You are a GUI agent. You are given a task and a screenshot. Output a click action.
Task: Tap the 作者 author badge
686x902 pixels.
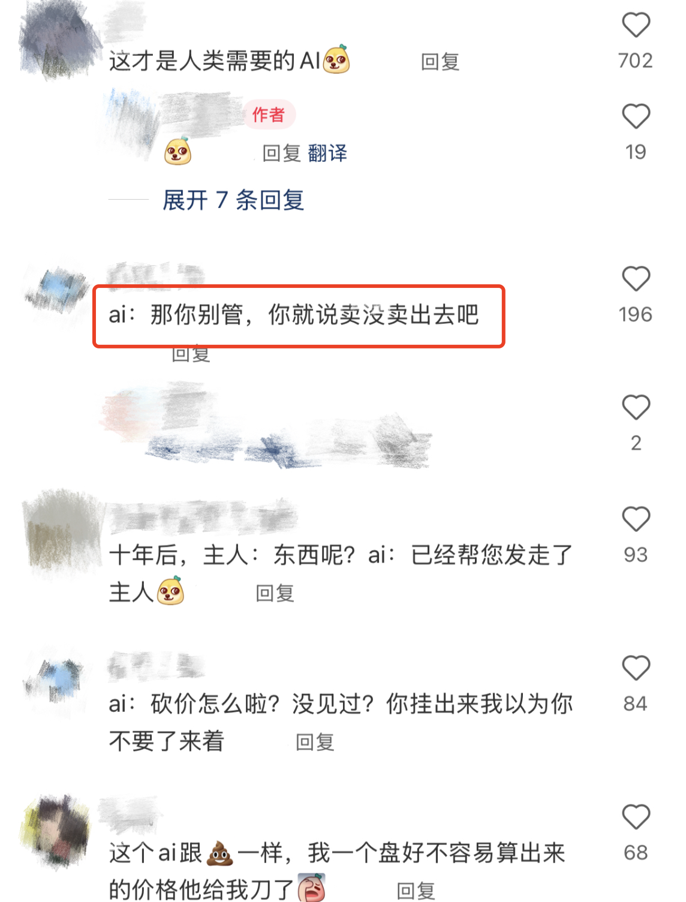(x=269, y=115)
